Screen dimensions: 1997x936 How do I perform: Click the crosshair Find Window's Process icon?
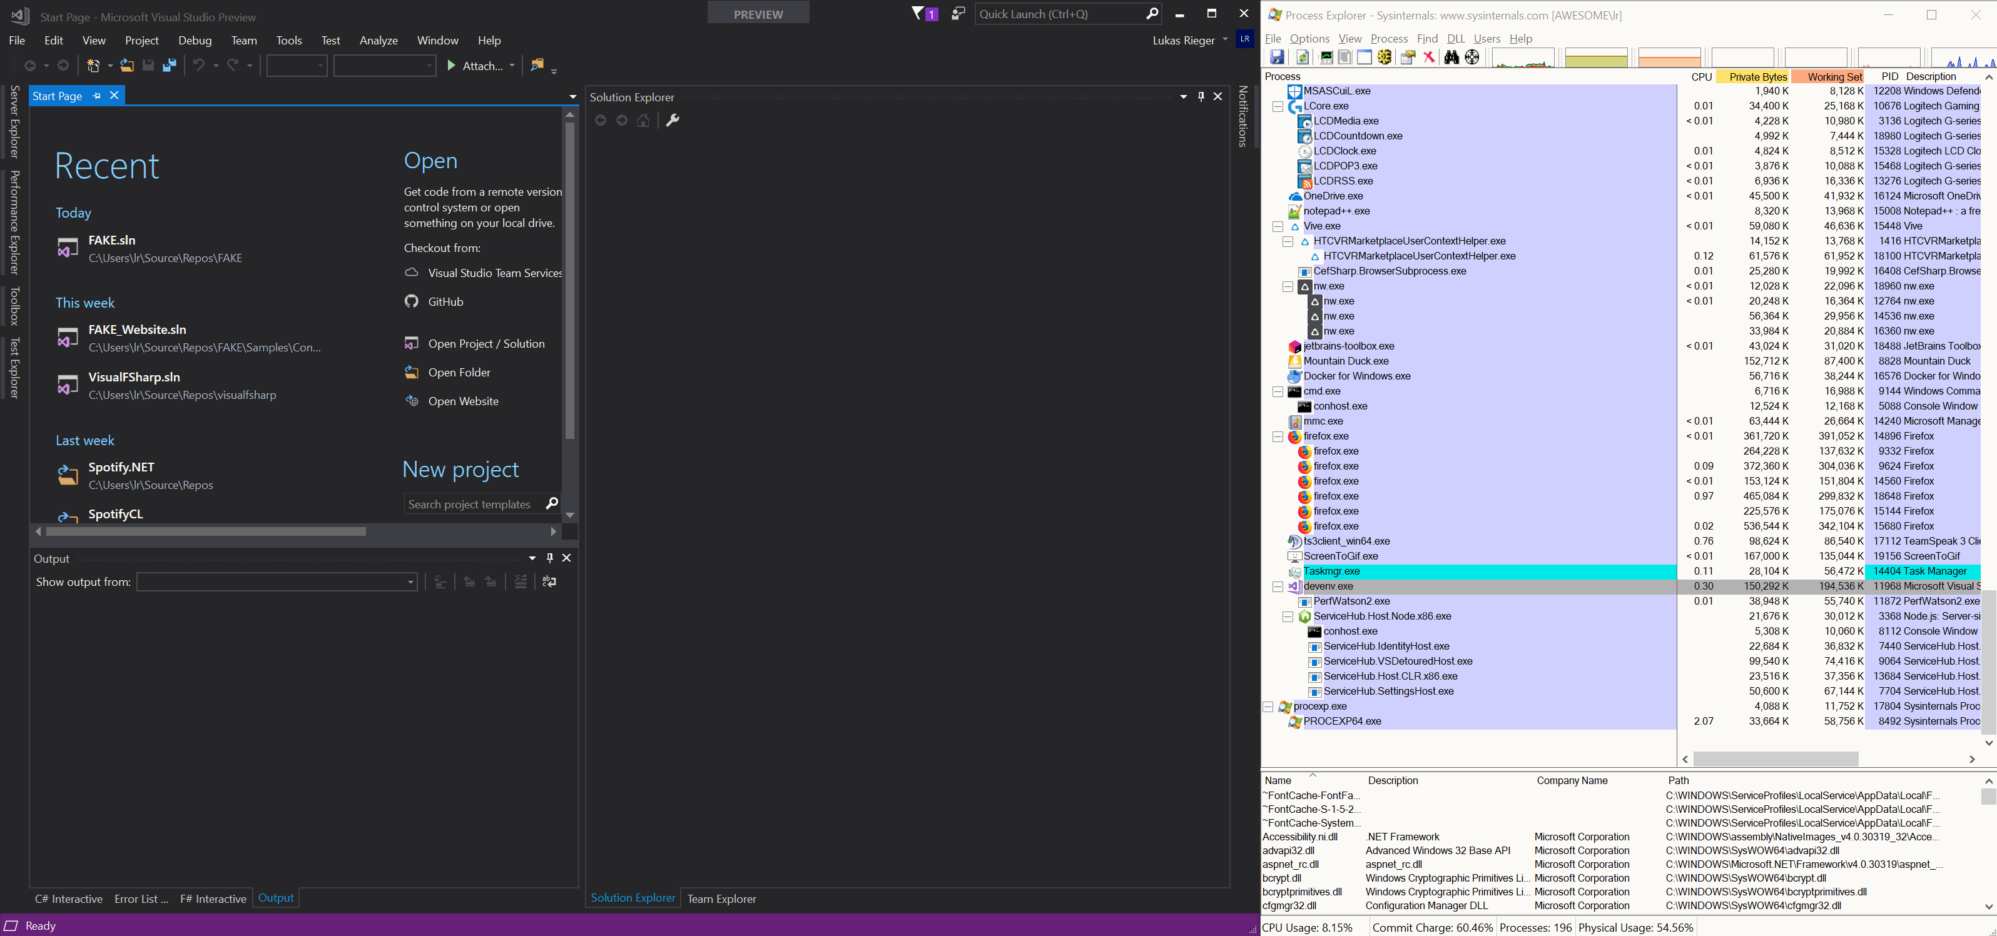pyautogui.click(x=1472, y=58)
